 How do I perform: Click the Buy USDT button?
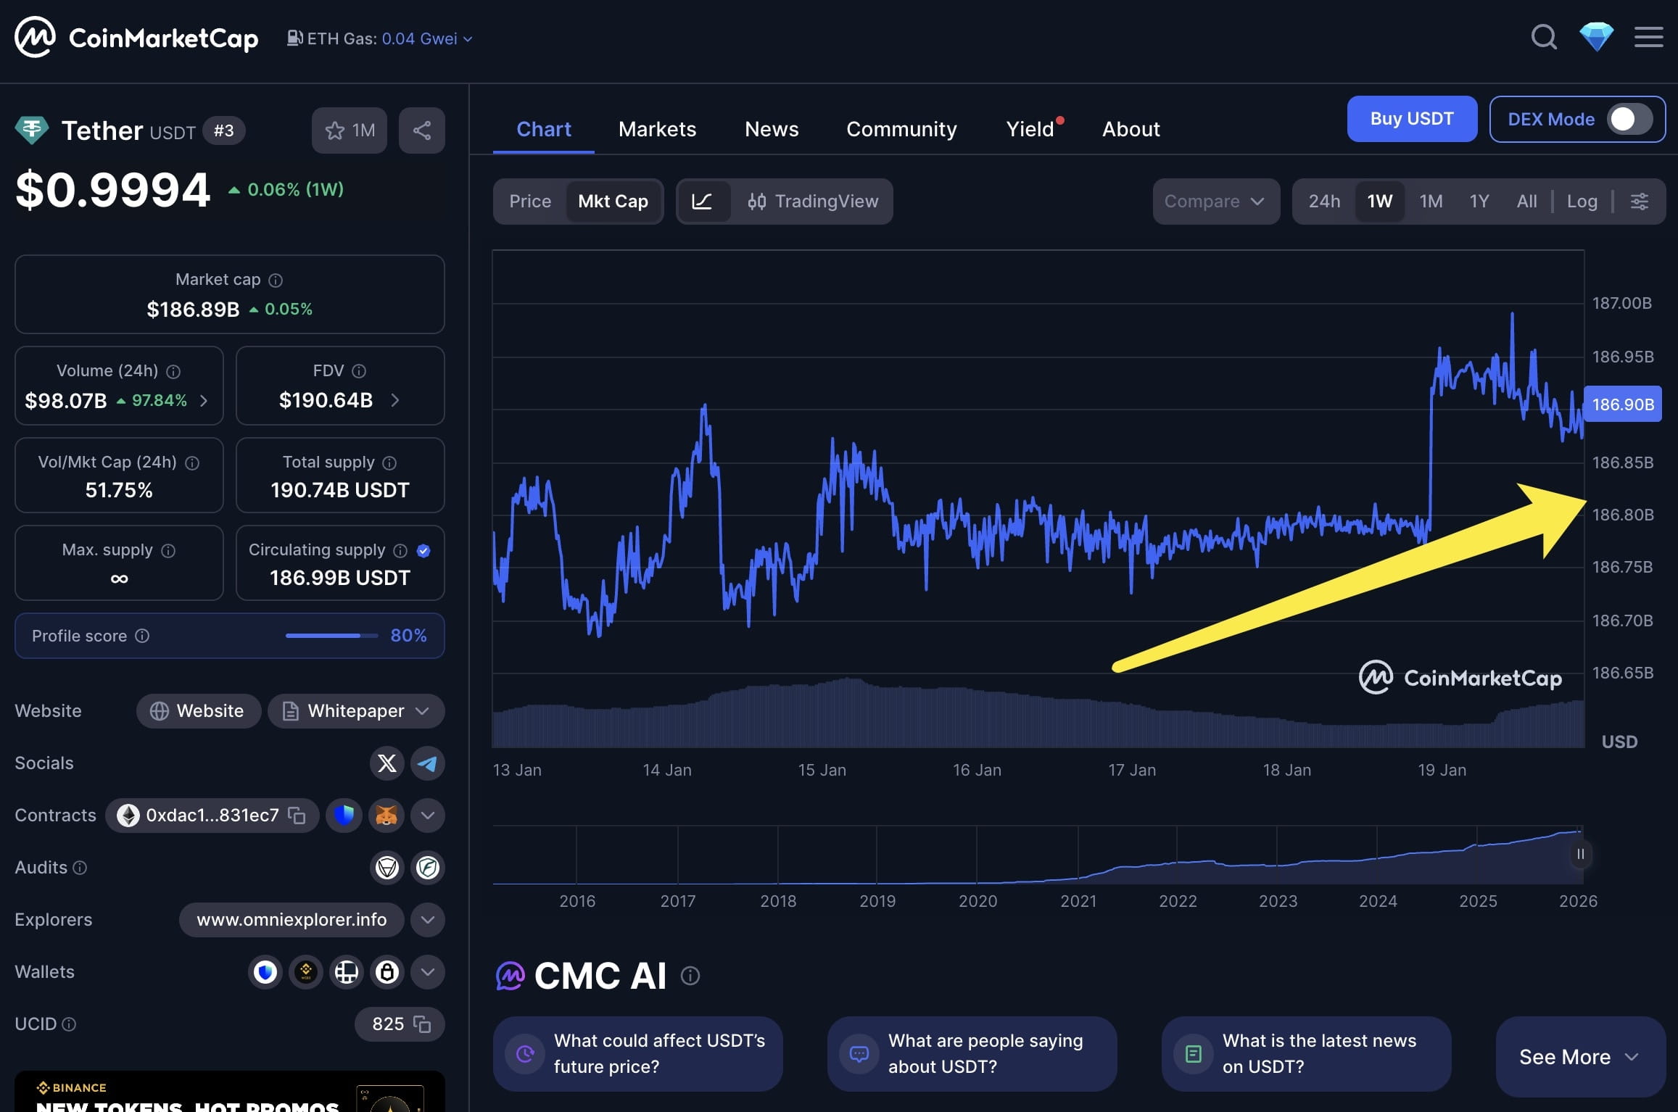pyautogui.click(x=1411, y=119)
